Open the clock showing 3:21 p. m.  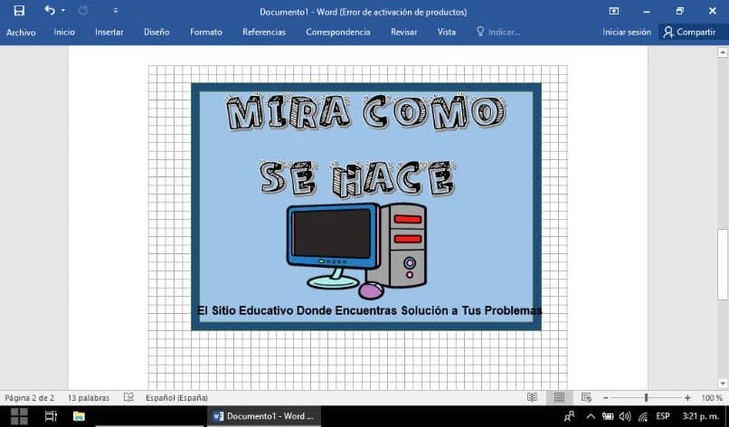700,416
